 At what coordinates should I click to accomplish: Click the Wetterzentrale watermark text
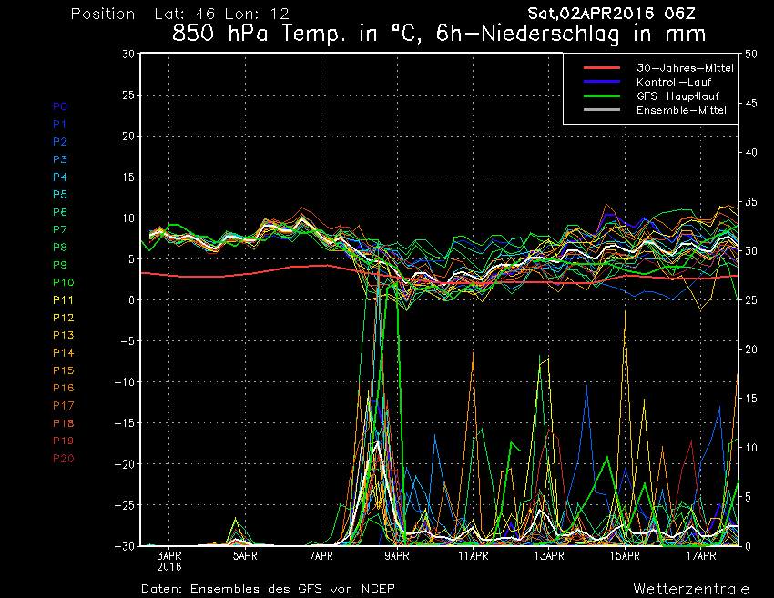point(691,589)
